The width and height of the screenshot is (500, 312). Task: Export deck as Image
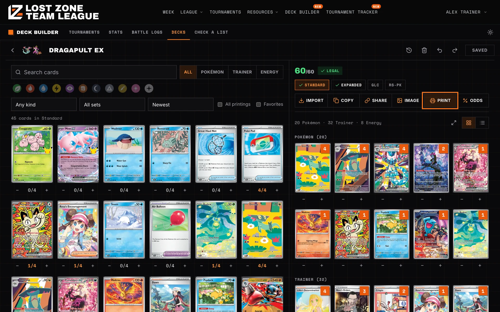click(408, 100)
